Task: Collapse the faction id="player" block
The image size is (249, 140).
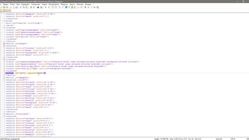Action: 4,44
